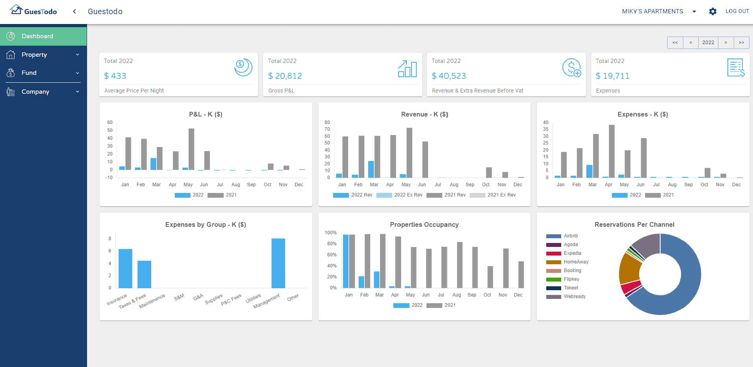Go to next year with single arrow
Image resolution: width=753 pixels, height=367 pixels.
point(725,43)
